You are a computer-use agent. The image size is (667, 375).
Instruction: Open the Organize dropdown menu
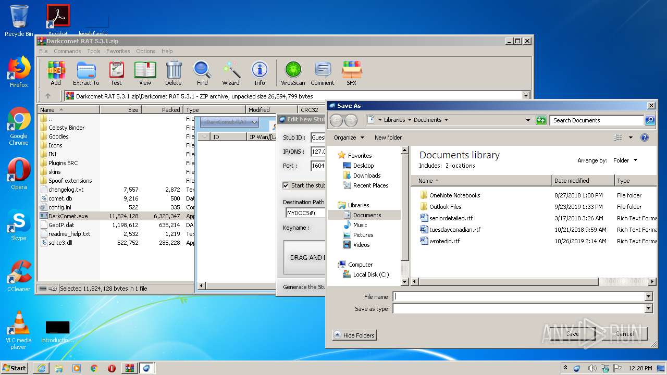tap(349, 137)
